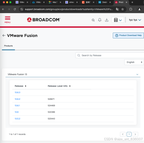
Task: Click the 524469 release level cell
Action: [51, 106]
